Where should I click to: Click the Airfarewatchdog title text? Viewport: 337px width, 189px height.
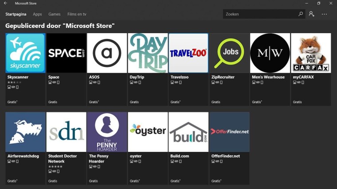tap(23, 156)
